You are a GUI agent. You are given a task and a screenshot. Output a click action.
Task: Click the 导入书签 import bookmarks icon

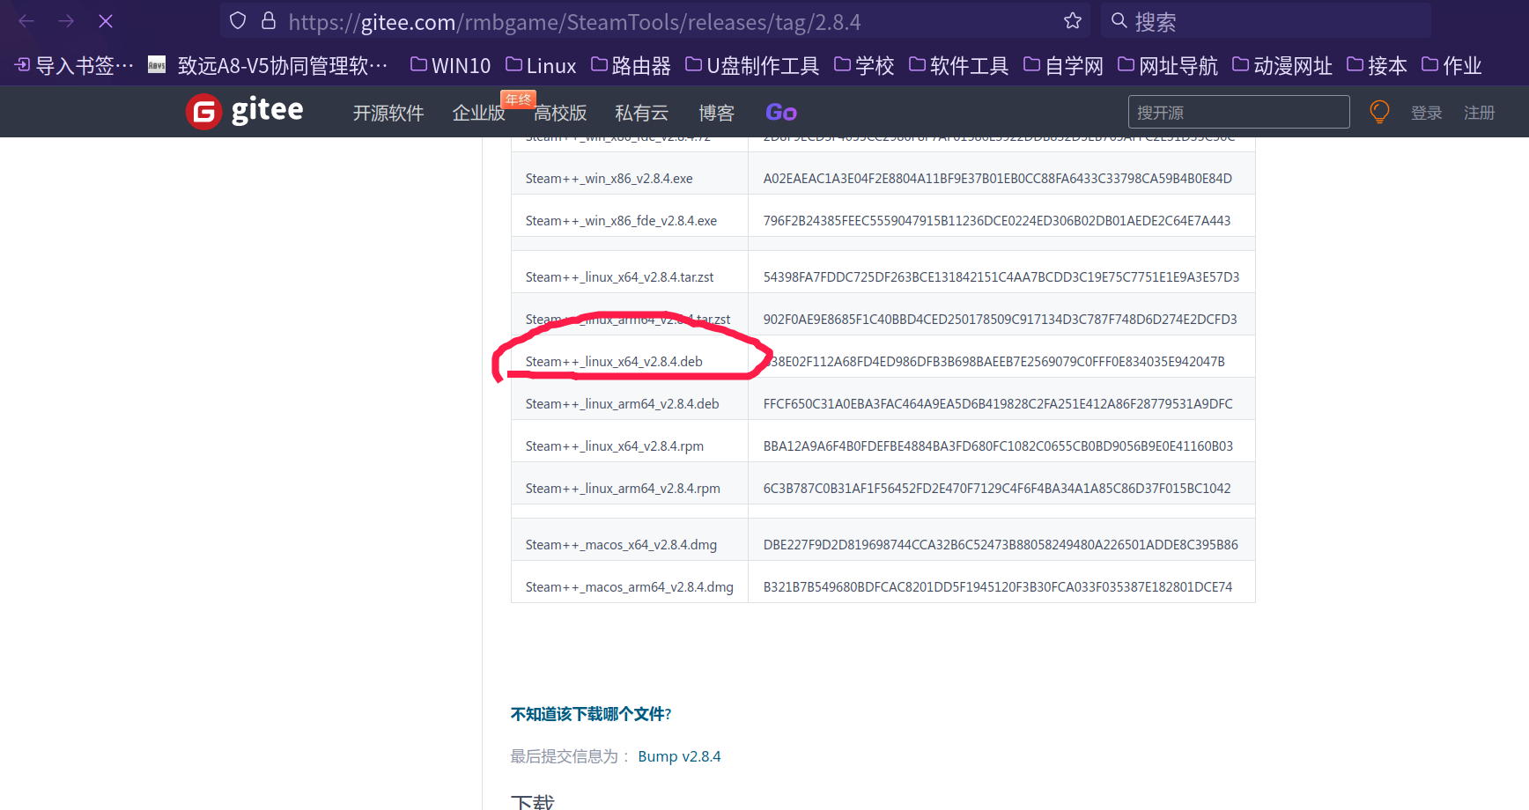pos(20,64)
